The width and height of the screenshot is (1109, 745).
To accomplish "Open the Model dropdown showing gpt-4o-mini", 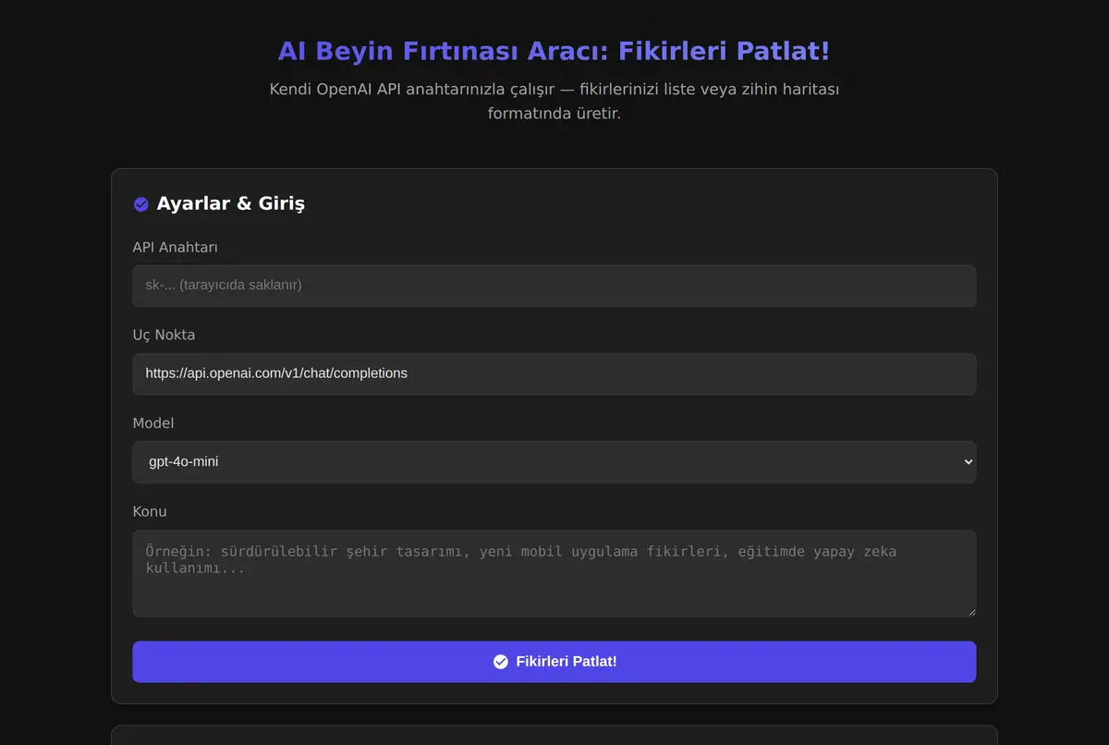I will [x=554, y=461].
